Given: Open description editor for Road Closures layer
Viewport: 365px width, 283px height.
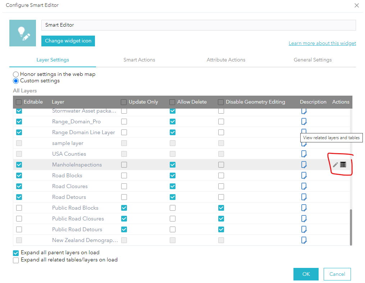Looking at the screenshot, I should 304,186.
